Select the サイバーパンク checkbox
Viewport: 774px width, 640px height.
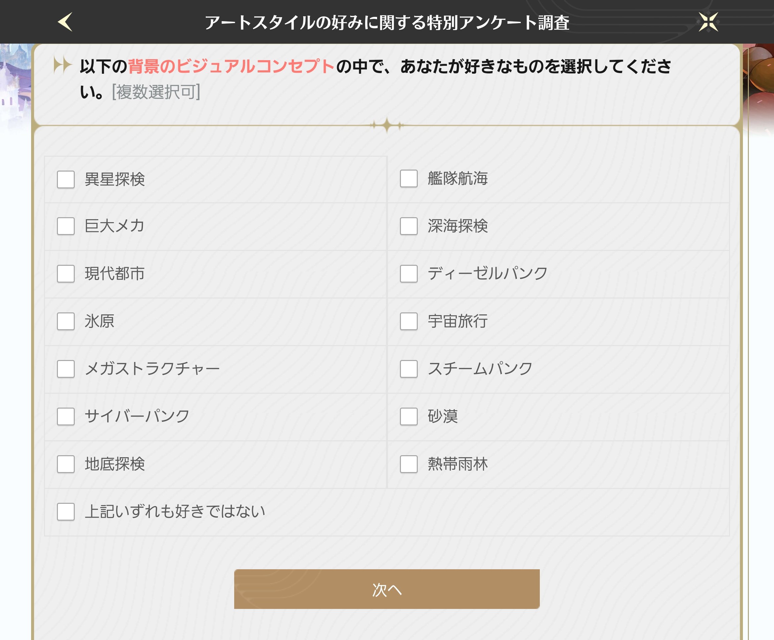(66, 416)
